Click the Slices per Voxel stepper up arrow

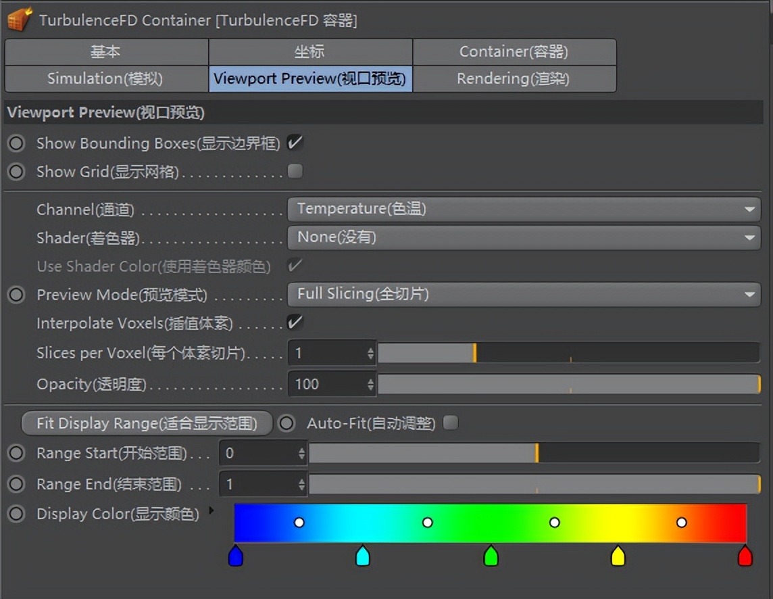point(370,348)
